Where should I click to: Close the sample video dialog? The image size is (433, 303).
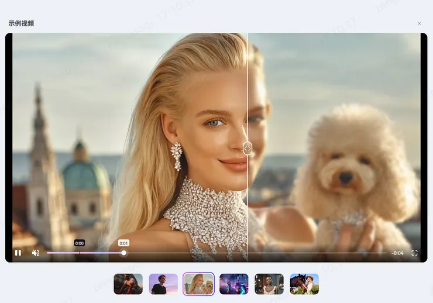pos(419,23)
